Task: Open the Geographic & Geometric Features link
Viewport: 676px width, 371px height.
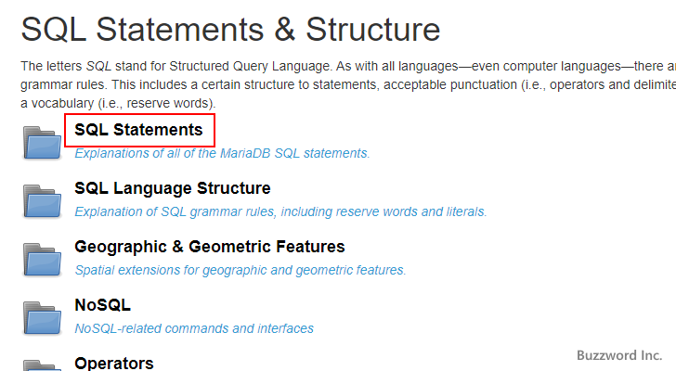Action: (x=209, y=247)
